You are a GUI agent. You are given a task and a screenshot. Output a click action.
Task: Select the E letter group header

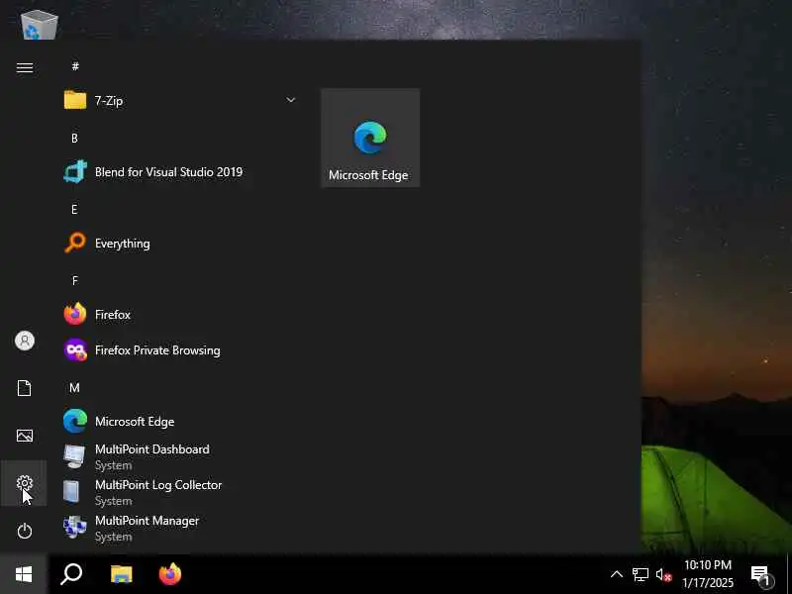pos(75,209)
